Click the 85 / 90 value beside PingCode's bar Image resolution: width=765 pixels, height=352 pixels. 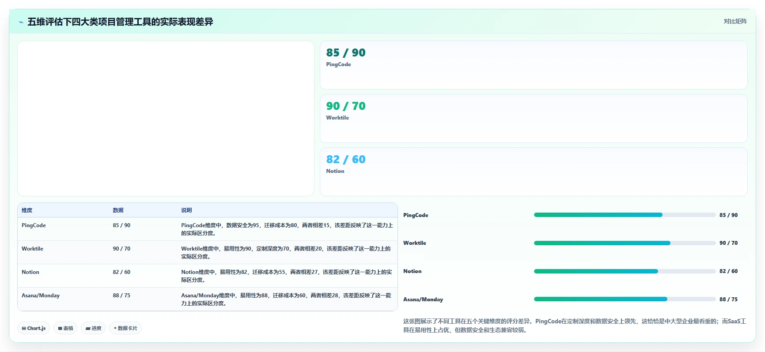coord(728,215)
